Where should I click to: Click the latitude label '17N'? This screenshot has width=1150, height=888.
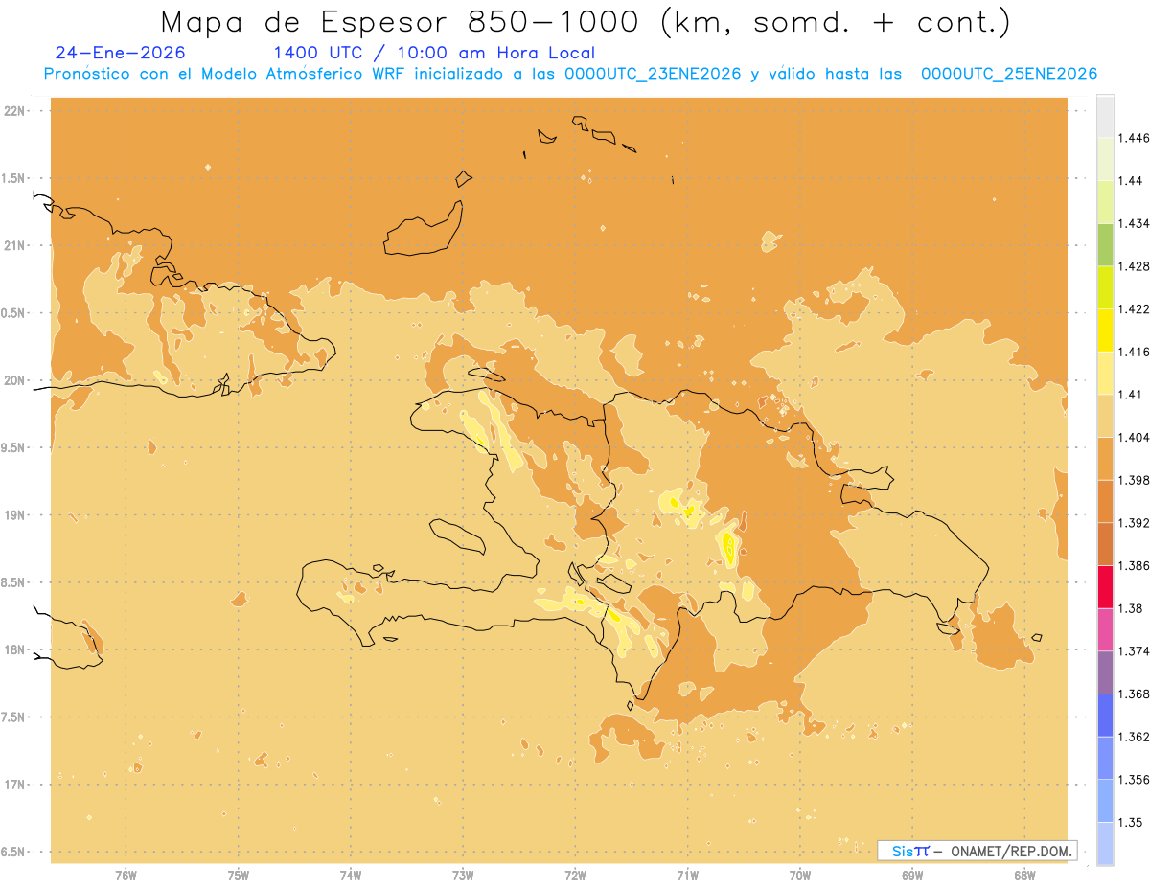coord(13,785)
